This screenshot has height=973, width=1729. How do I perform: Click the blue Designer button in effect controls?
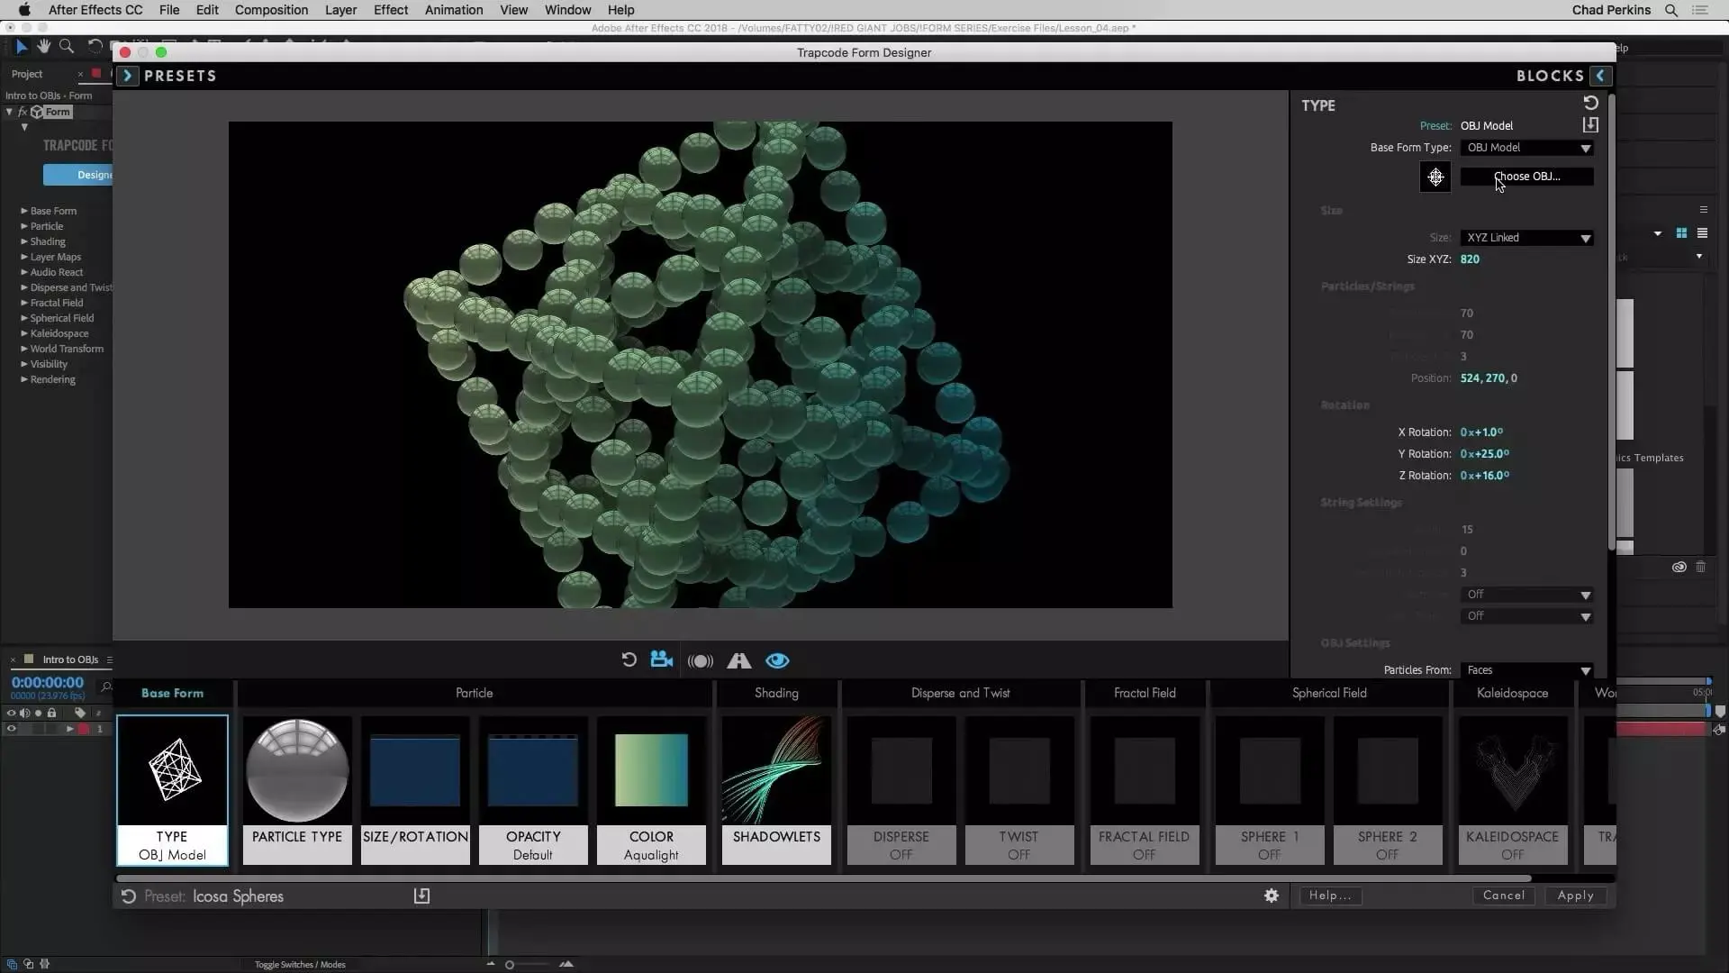tap(77, 175)
